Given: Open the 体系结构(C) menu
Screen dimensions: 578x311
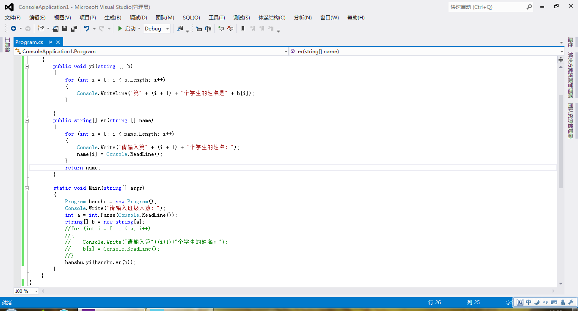Looking at the screenshot, I should tap(272, 17).
